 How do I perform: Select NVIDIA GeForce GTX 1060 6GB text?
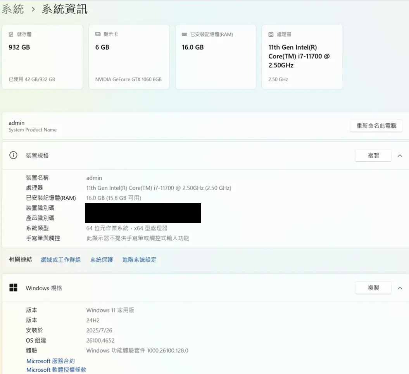point(128,79)
